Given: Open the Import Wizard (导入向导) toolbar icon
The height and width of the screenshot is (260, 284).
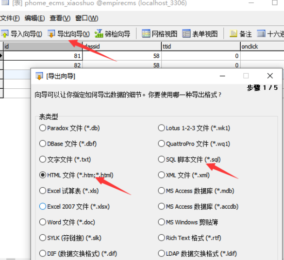Looking at the screenshot, I should (x=5, y=33).
